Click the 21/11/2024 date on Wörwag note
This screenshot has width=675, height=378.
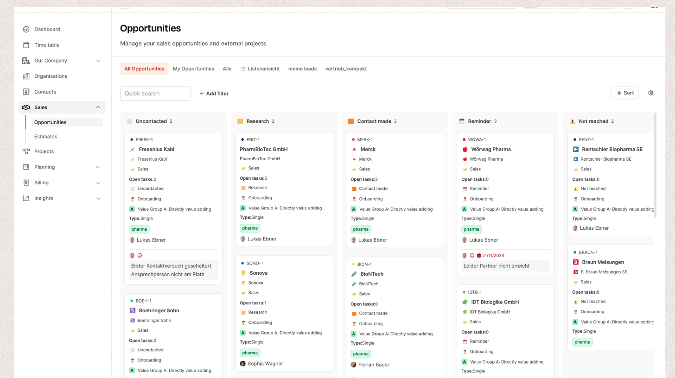click(x=490, y=255)
